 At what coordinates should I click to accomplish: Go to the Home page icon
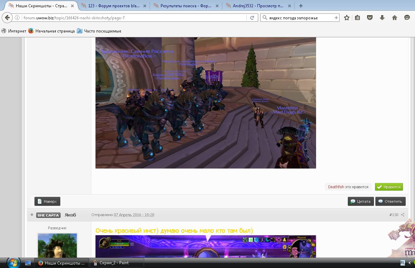[395, 18]
